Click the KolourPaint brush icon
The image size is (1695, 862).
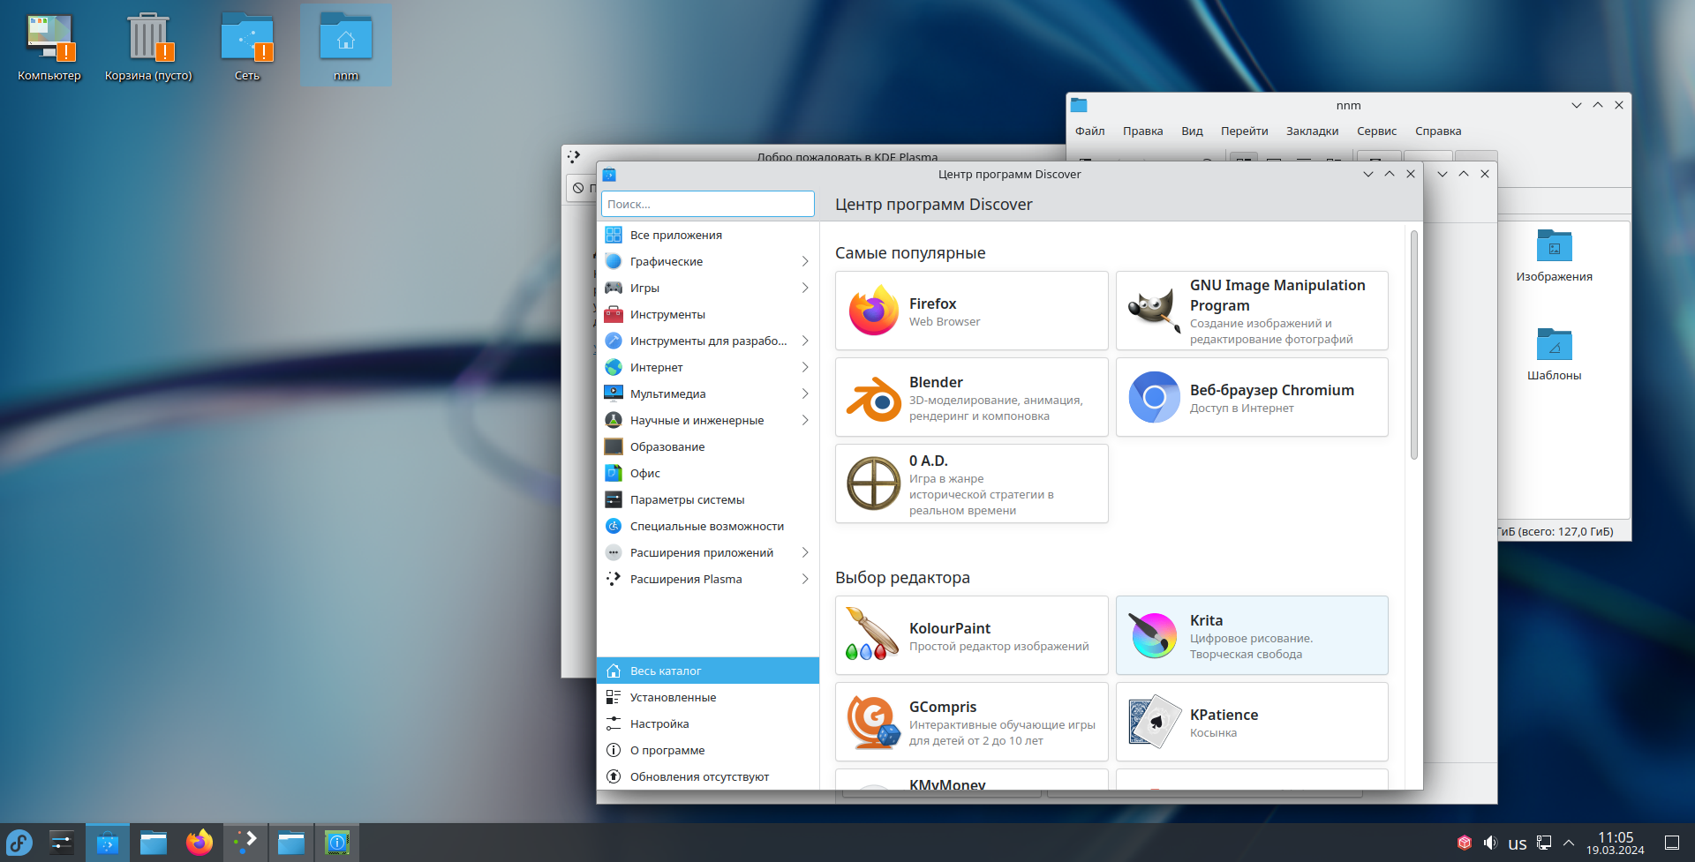point(873,635)
